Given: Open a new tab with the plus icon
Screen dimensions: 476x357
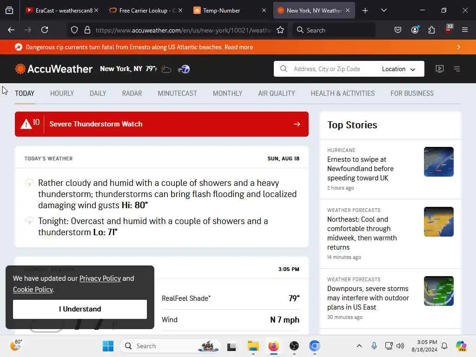Looking at the screenshot, I should click(365, 10).
